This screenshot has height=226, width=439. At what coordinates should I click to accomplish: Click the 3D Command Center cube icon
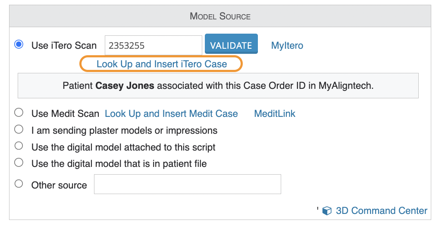pyautogui.click(x=327, y=210)
